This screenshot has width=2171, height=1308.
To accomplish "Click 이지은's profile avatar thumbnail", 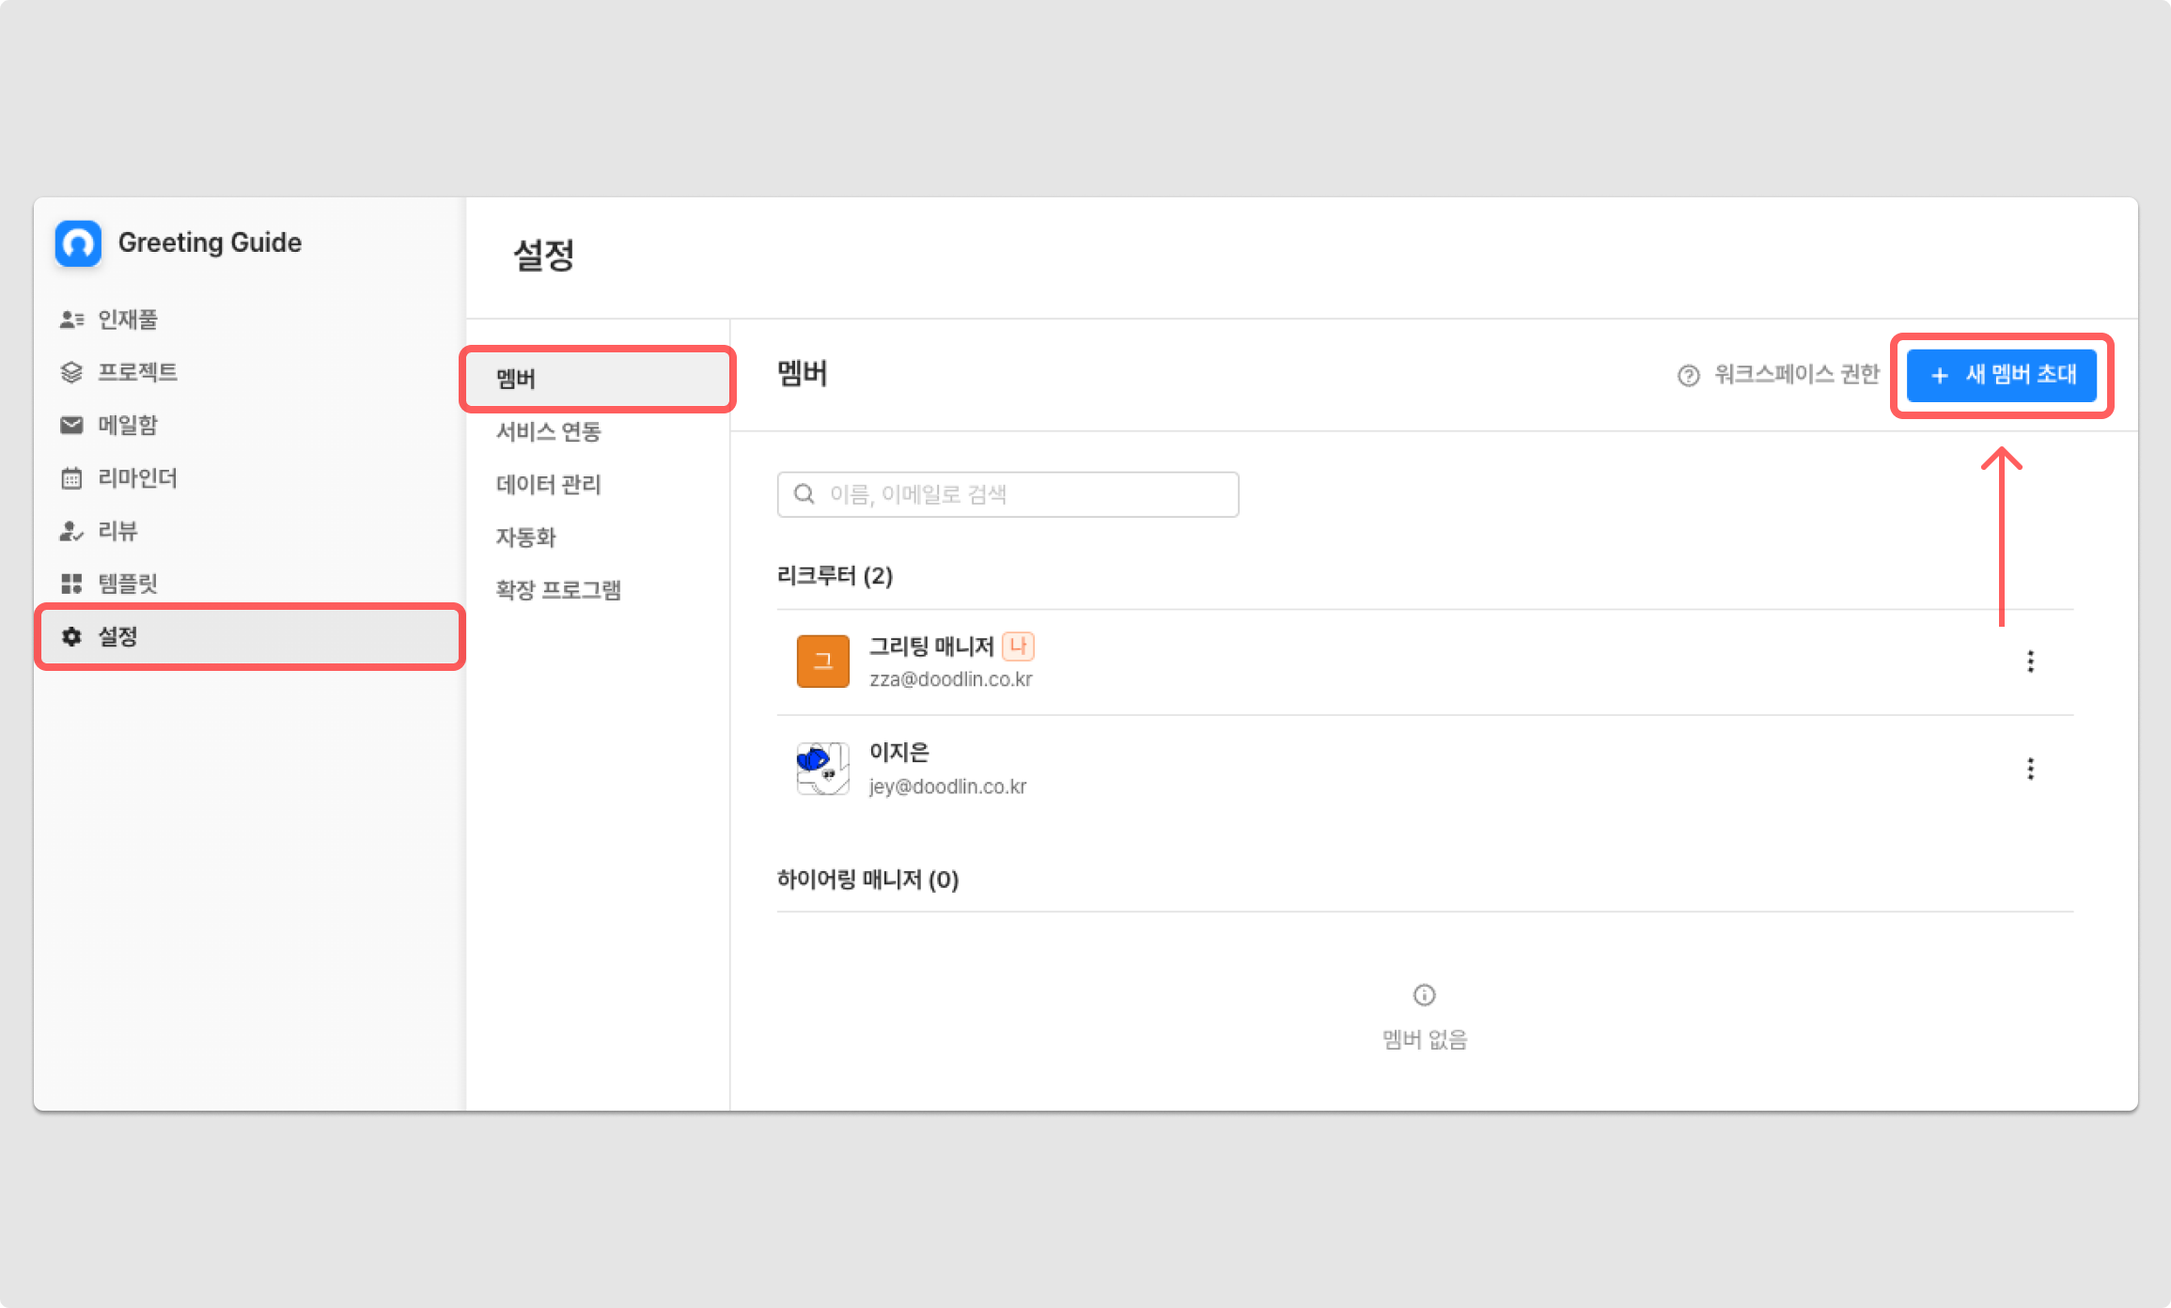I will pos(822,769).
